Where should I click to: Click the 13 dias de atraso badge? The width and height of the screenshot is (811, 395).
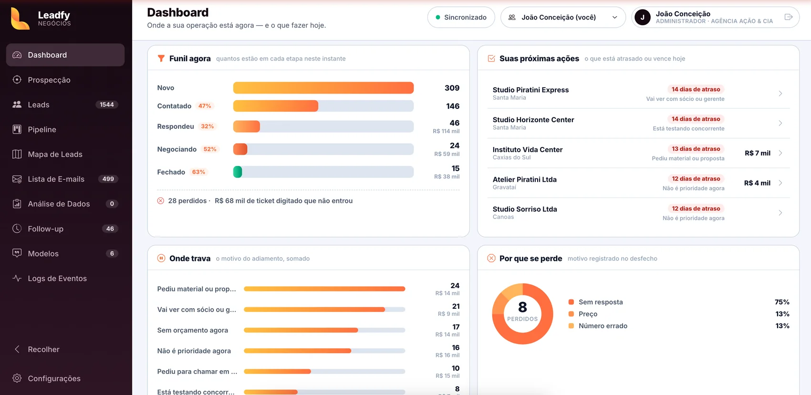coord(696,149)
